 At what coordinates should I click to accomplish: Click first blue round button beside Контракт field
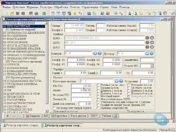[95, 54]
